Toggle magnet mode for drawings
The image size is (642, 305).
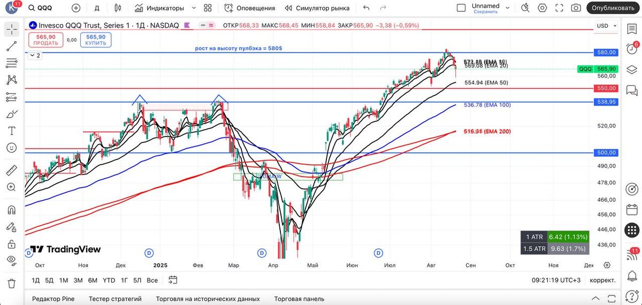coord(12,210)
